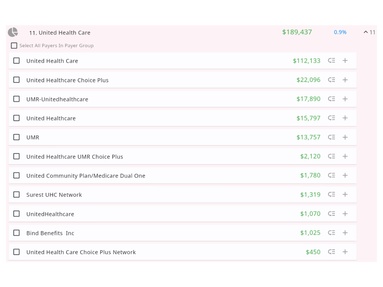
Task: Select the UMR-Unitedhealthcare checkbox
Action: click(16, 99)
